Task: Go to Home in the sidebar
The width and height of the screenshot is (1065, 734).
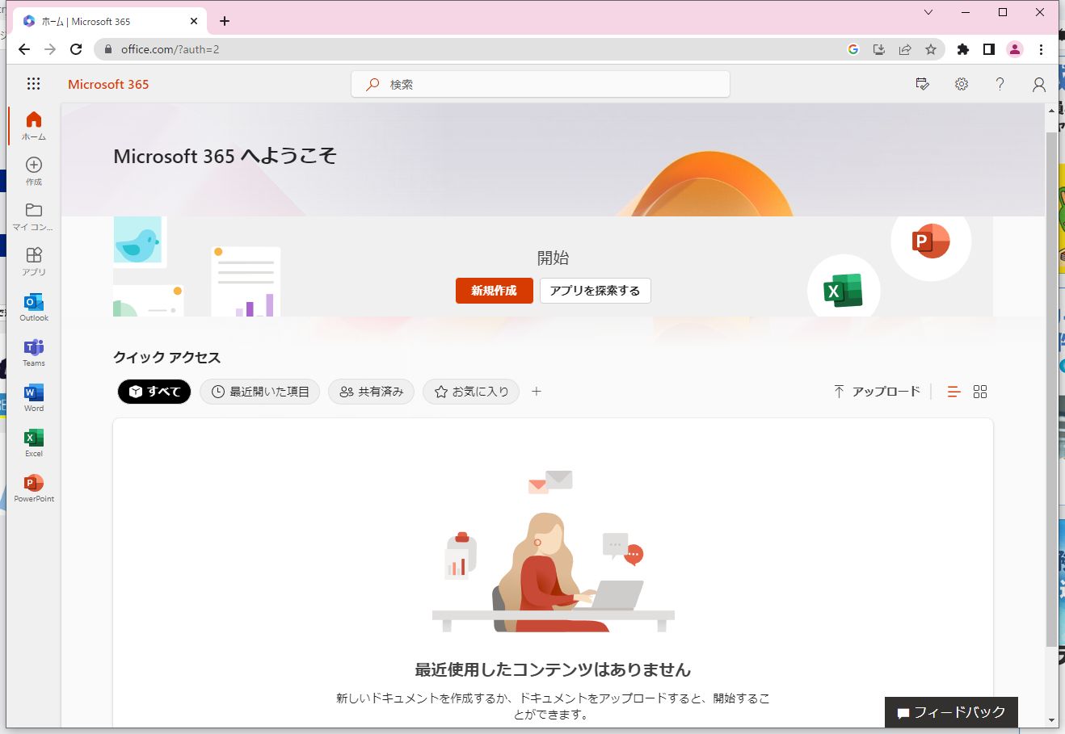Action: point(34,126)
